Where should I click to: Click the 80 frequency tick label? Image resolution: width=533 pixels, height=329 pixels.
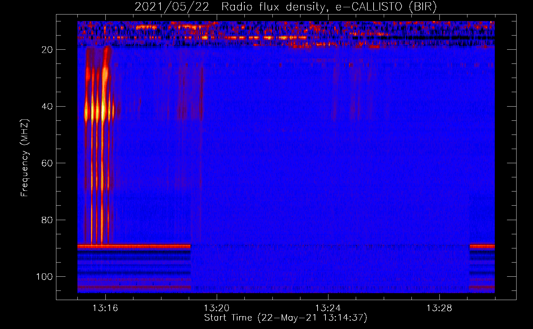tap(47, 220)
